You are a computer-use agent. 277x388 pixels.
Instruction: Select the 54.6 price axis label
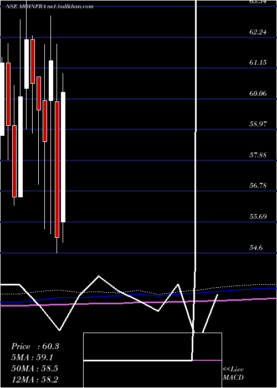click(x=256, y=248)
